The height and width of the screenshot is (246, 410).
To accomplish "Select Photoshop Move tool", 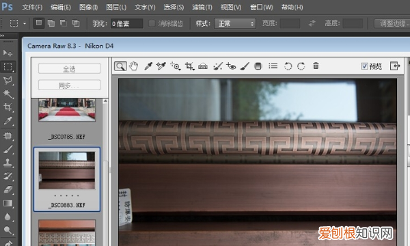I will click(8, 53).
